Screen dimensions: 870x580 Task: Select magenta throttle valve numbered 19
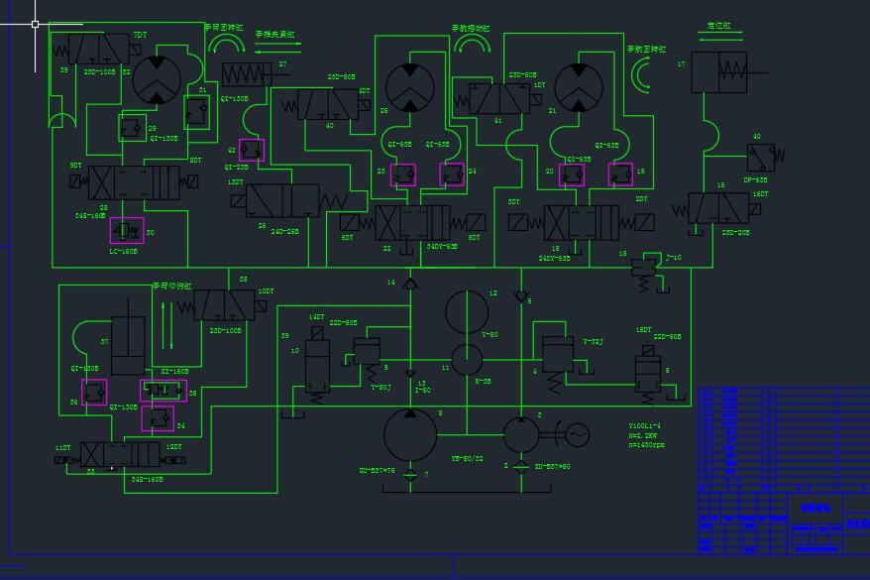tap(620, 174)
